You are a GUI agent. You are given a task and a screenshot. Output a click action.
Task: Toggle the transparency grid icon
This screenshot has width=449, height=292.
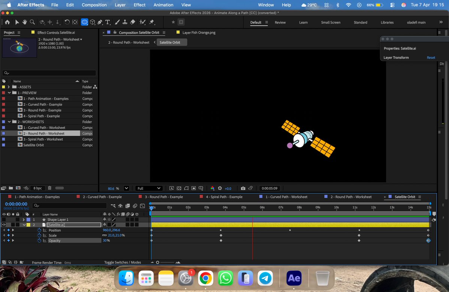pyautogui.click(x=179, y=188)
